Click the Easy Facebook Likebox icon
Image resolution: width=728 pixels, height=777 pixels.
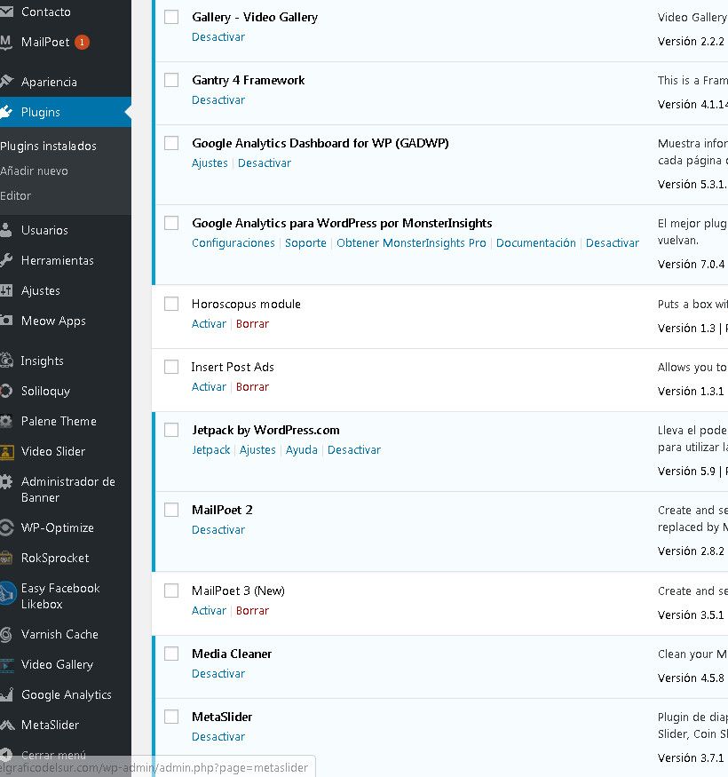pyautogui.click(x=7, y=593)
